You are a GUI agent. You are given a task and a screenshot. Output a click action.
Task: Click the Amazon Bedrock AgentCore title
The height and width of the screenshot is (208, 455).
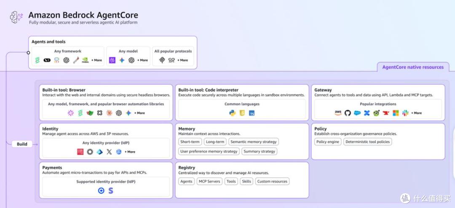tap(83, 15)
